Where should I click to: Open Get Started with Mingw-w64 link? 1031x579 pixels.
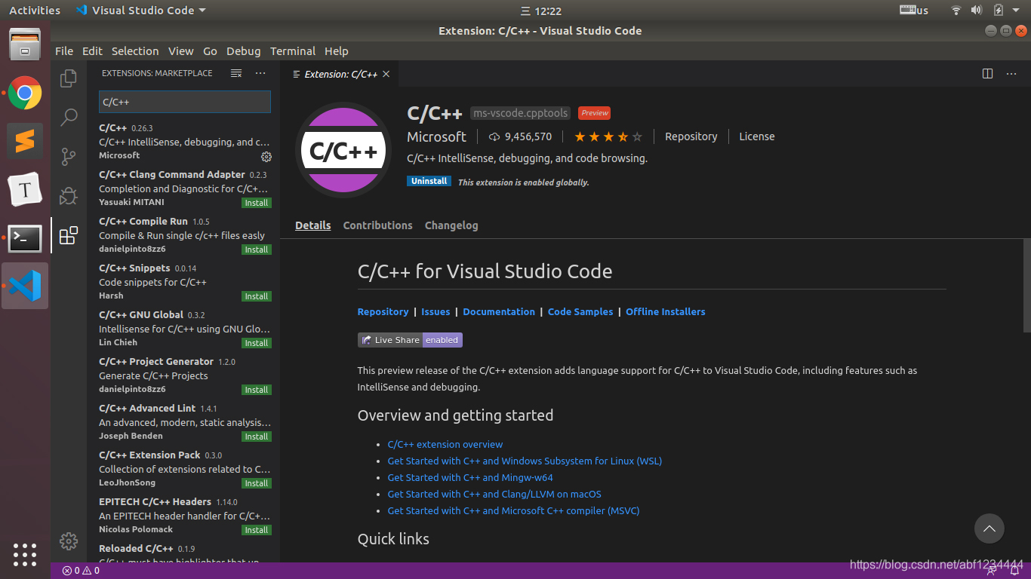click(x=470, y=478)
